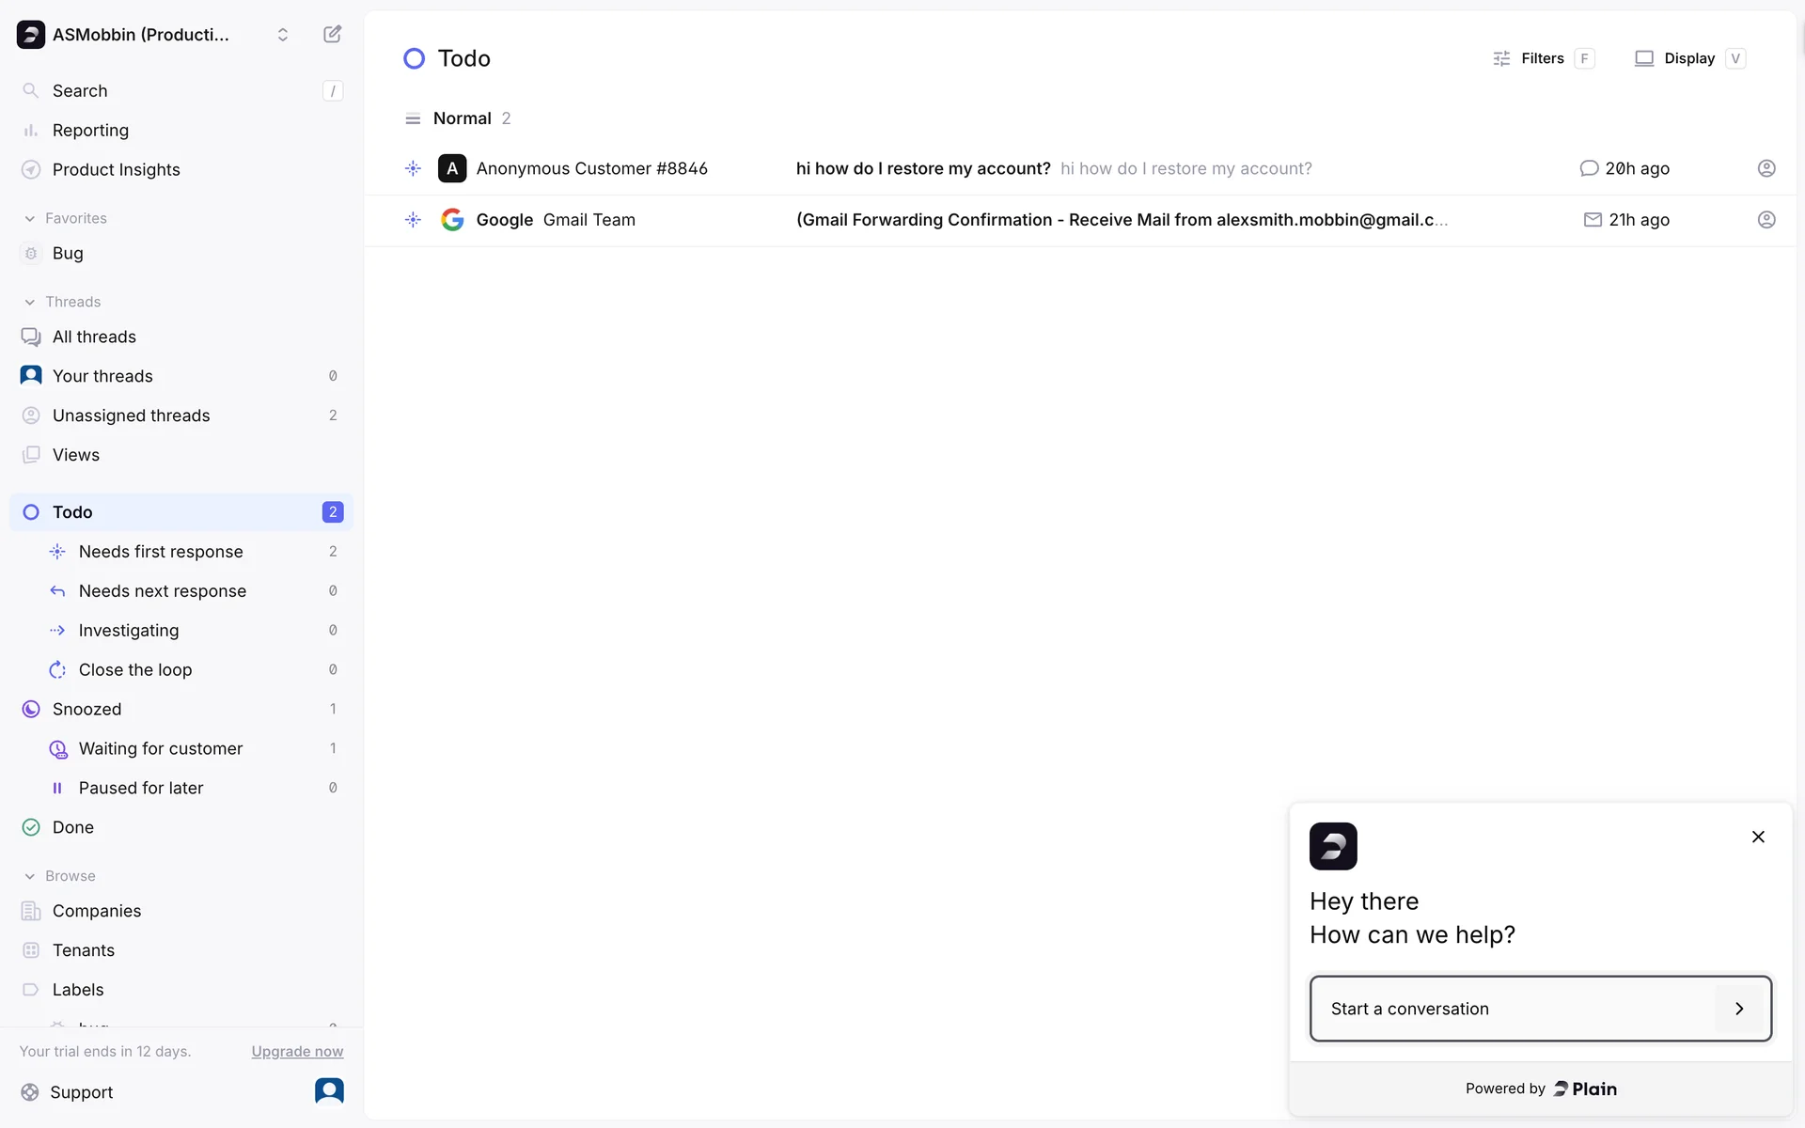Collapse the Browse section
The height and width of the screenshot is (1128, 1805).
coord(30,876)
